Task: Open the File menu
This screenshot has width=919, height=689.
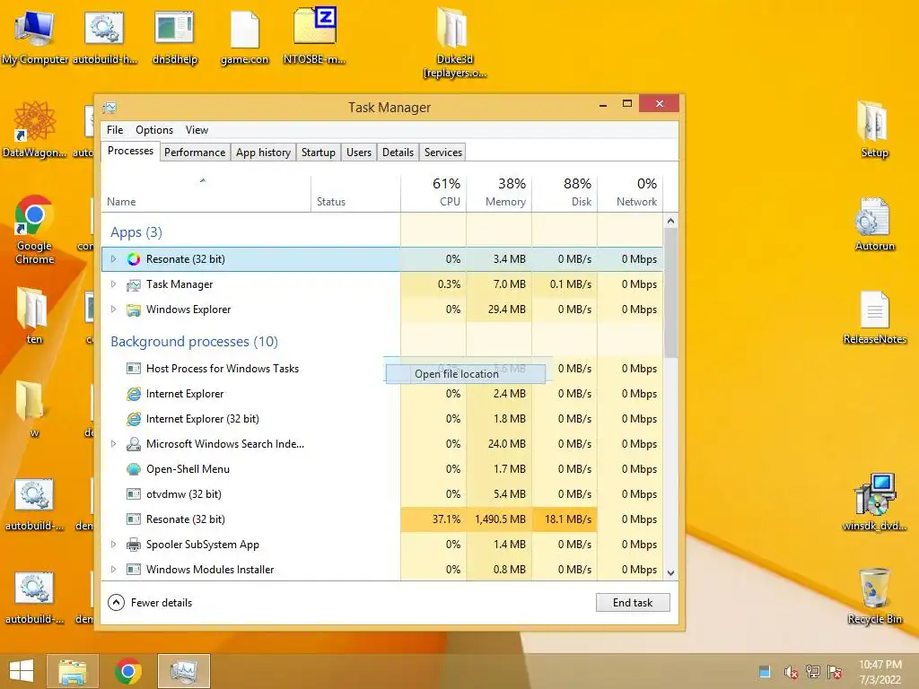Action: click(115, 130)
